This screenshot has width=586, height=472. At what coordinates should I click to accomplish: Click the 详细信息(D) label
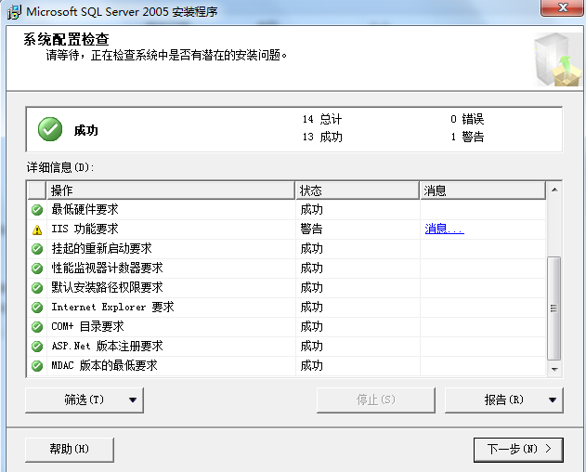pos(60,167)
